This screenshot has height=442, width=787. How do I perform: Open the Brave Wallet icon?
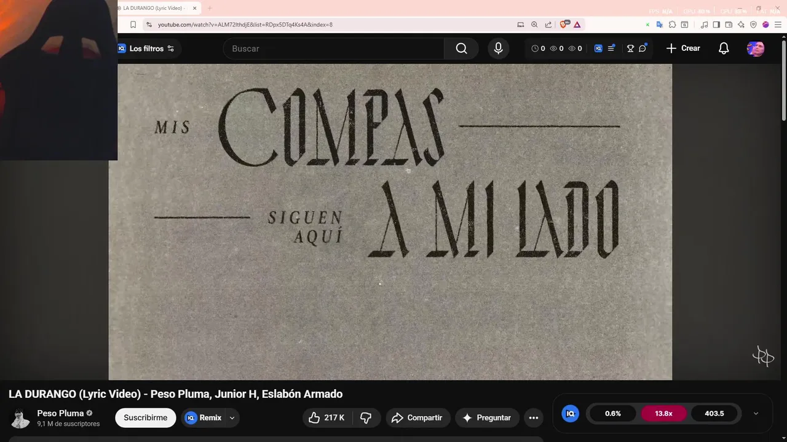click(x=729, y=25)
